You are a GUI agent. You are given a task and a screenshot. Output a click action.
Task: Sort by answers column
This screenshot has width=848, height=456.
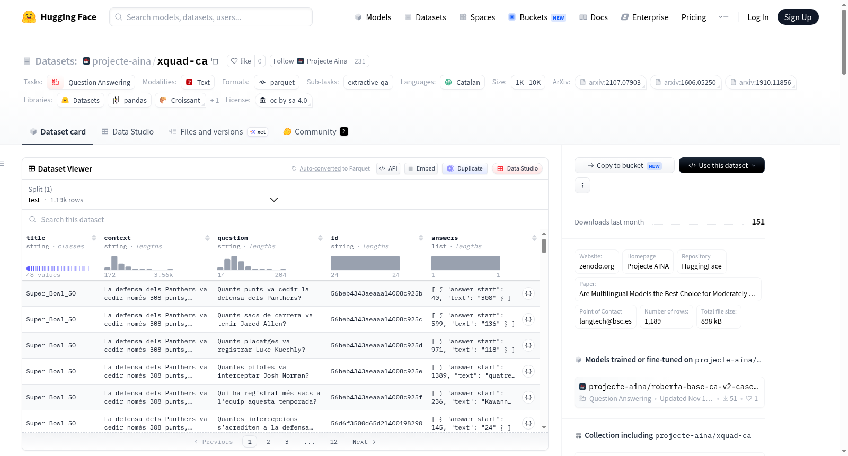pos(534,238)
